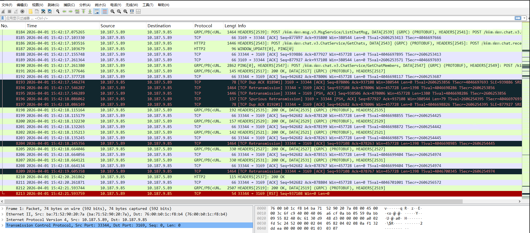This screenshot has height=233, width=530.
Task: Jump to first packet up-arrow icon
Action: click(84, 11)
